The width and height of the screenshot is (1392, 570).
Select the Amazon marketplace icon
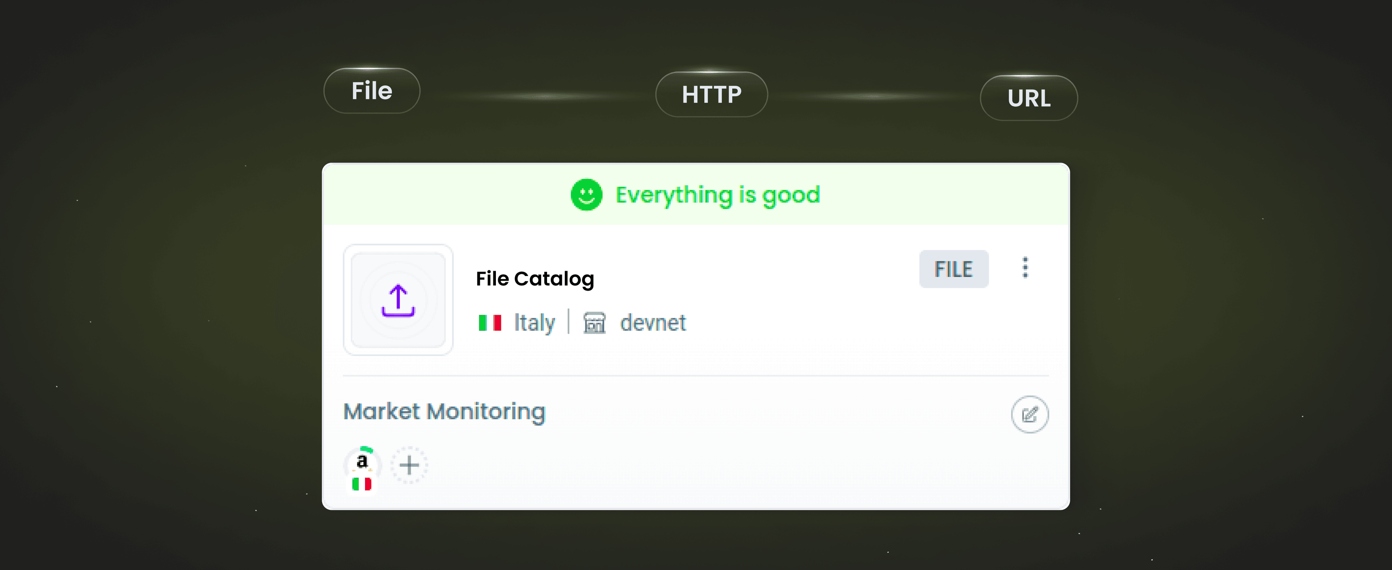pos(362,463)
